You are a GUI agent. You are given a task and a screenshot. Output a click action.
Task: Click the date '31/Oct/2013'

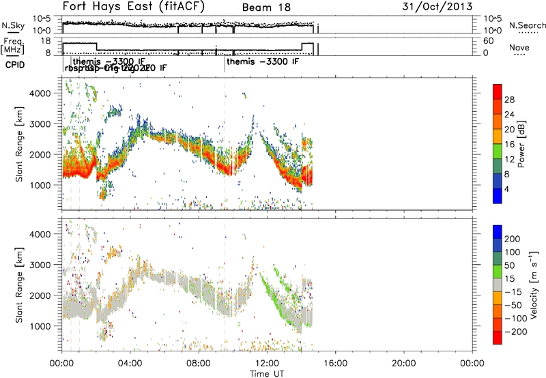[437, 7]
